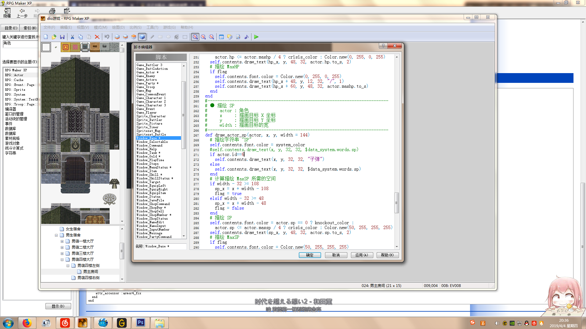
Task: Click the New Project toolbar icon
Action: tap(46, 37)
